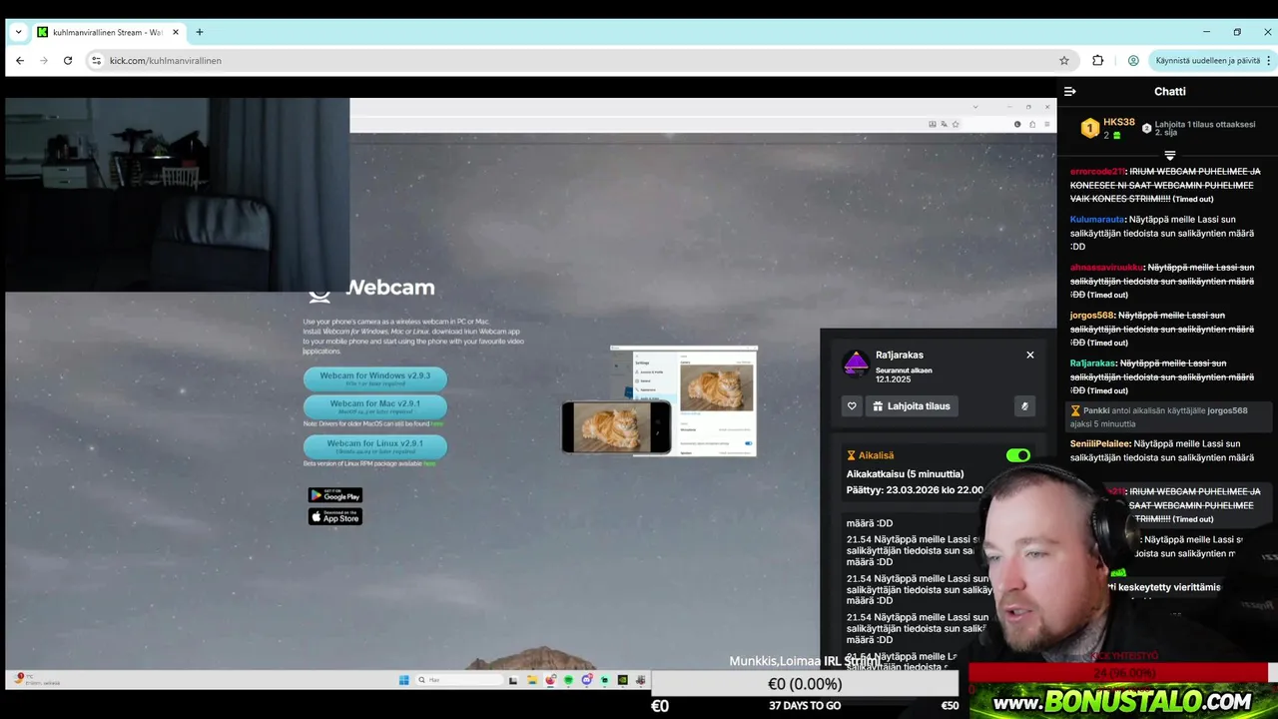Click username ahnassaviruukku in chat

point(1106,268)
